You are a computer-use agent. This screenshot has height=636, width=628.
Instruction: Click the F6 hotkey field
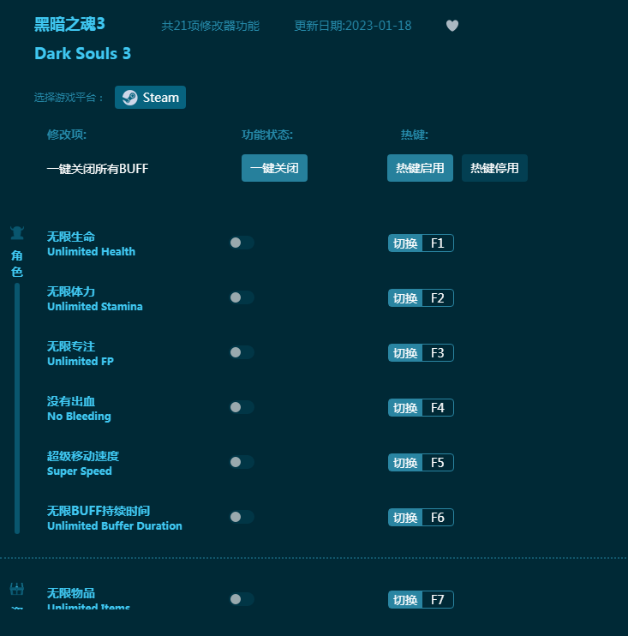coord(438,518)
